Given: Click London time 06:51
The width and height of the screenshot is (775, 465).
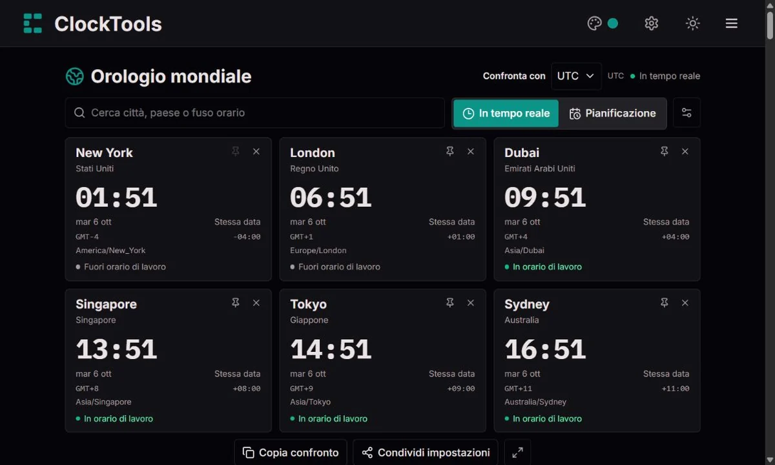Looking at the screenshot, I should click(331, 198).
